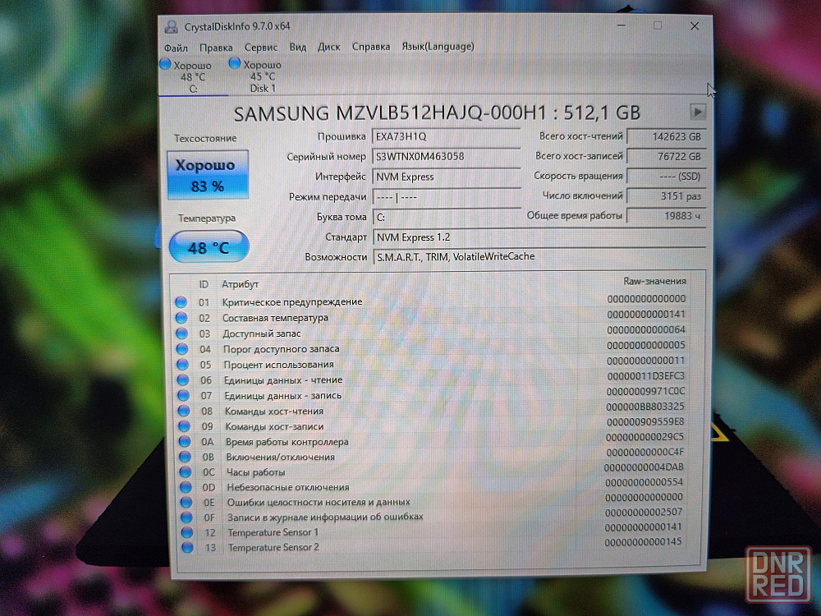Open the Правка menu

point(216,48)
